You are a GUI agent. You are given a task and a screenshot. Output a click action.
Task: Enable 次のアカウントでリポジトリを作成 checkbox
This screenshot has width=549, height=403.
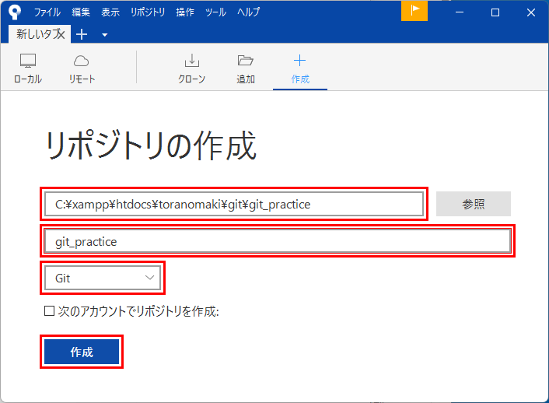coord(50,312)
